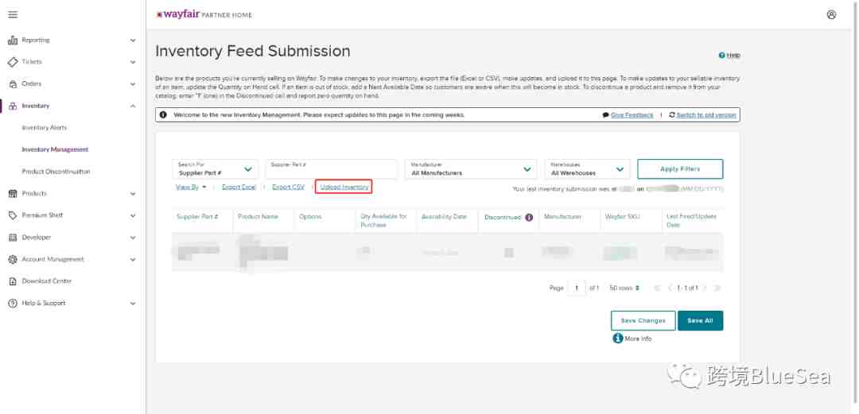The height and width of the screenshot is (414, 859).
Task: Click the Discontinued column info icon
Action: (529, 218)
